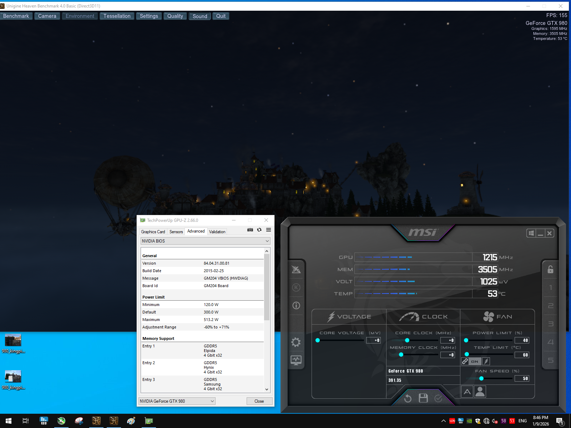This screenshot has height=428, width=571.
Task: Open the Settings menu in Heaven
Action: pos(149,16)
